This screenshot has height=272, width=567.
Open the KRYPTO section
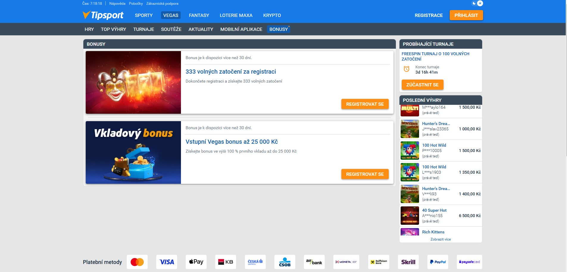click(x=272, y=15)
